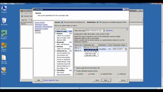Click the Source volumes column header
This screenshot has width=163, height=92.
(x=79, y=45)
